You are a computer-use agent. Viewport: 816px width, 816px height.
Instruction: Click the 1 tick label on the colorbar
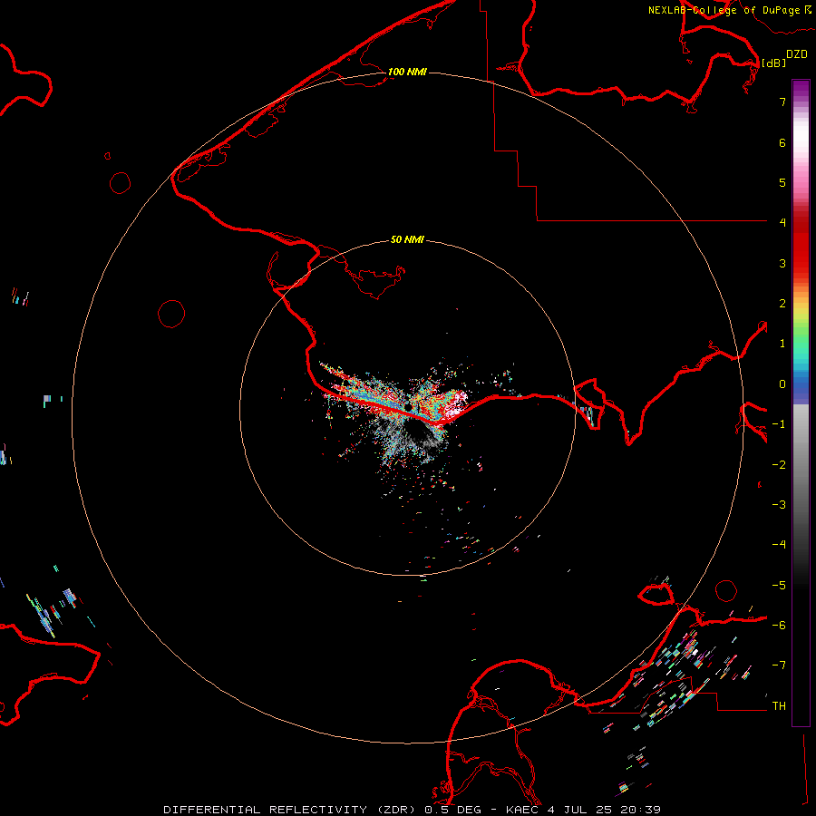click(782, 344)
